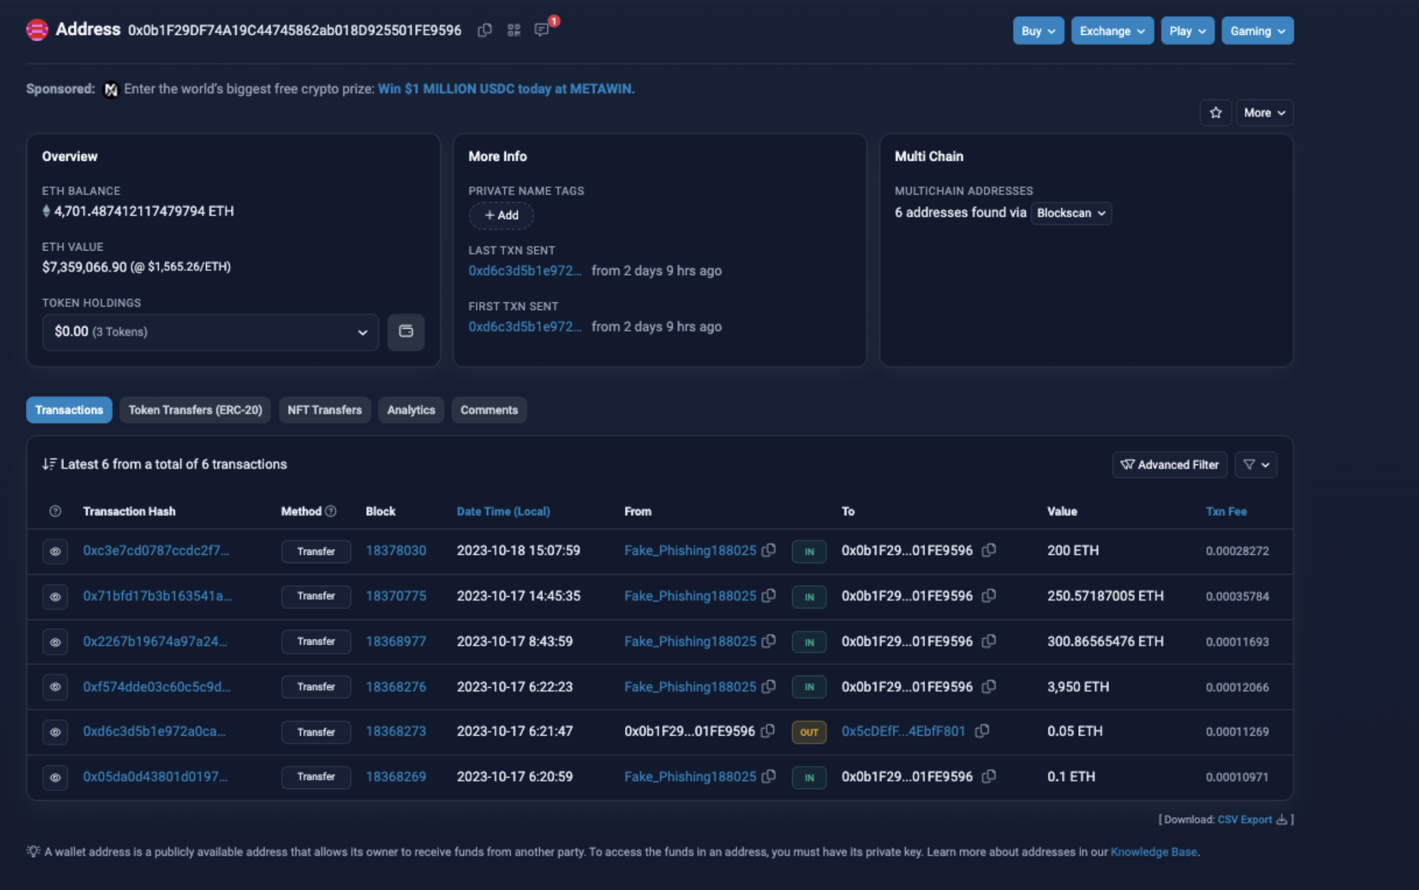Open the Analytics tab
The height and width of the screenshot is (890, 1419).
(x=411, y=410)
